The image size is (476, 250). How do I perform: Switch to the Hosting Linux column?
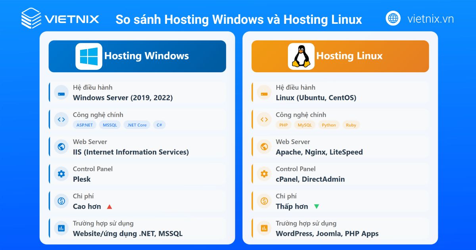pos(340,139)
